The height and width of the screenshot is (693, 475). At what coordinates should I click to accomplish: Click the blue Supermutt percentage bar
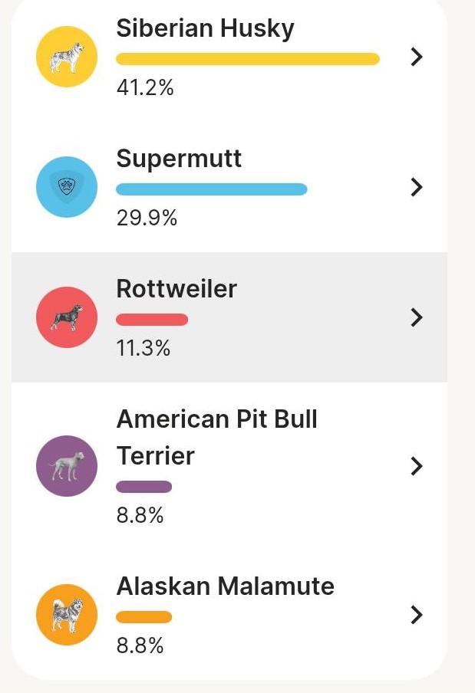click(x=211, y=189)
